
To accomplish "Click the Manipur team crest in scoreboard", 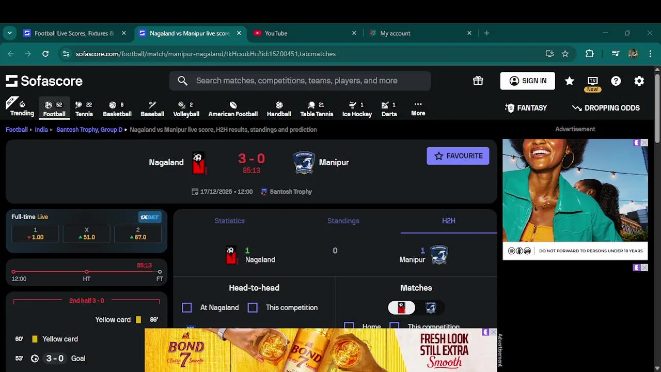I will click(x=304, y=163).
